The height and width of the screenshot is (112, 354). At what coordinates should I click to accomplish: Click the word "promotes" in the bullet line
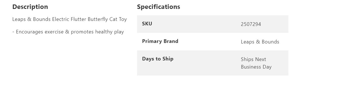point(82,32)
